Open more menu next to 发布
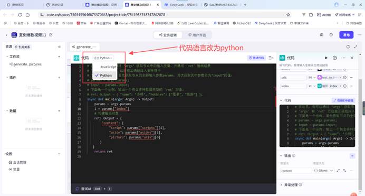This screenshot has width=365, height=196. tap(359, 35)
